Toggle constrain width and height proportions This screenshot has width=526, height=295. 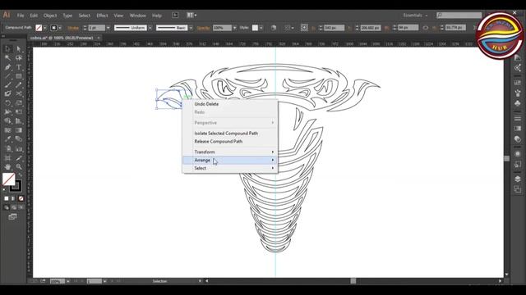point(426,28)
